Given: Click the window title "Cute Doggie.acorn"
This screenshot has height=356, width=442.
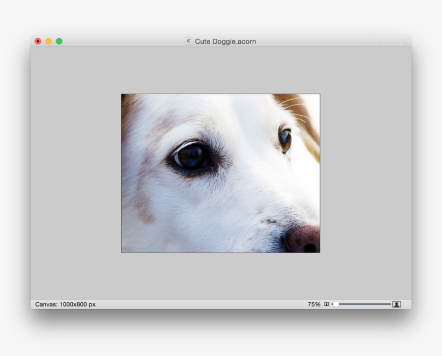Looking at the screenshot, I should [226, 41].
